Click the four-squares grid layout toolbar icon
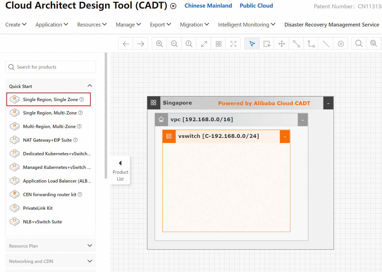The width and height of the screenshot is (382, 272). pos(219,44)
